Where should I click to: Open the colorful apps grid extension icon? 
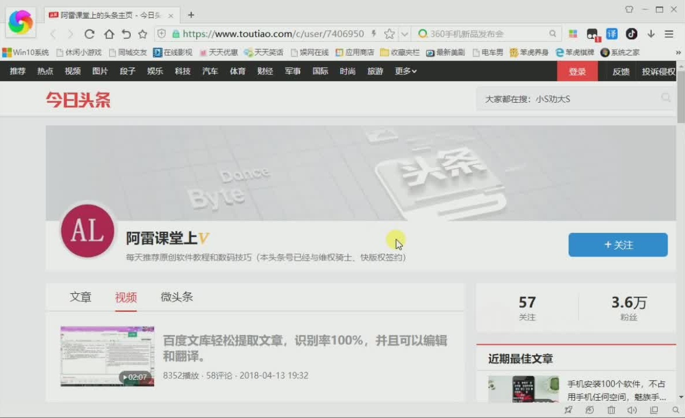[x=573, y=34]
